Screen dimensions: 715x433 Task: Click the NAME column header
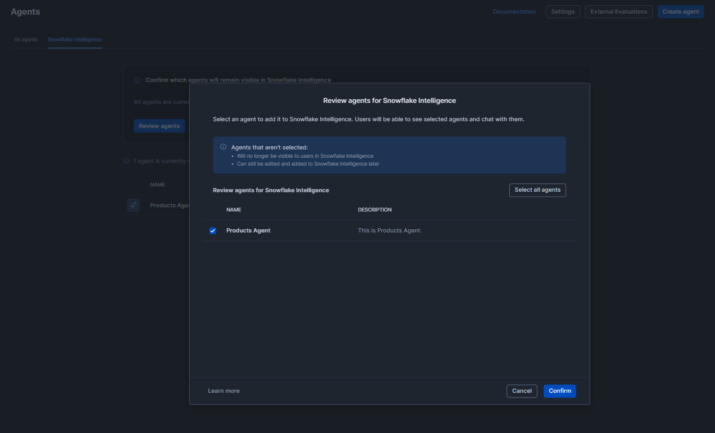point(233,209)
